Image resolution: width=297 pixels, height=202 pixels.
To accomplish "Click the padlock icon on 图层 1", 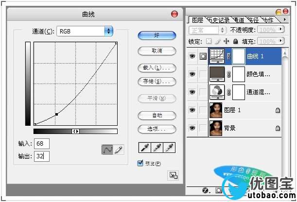I will point(278,110).
